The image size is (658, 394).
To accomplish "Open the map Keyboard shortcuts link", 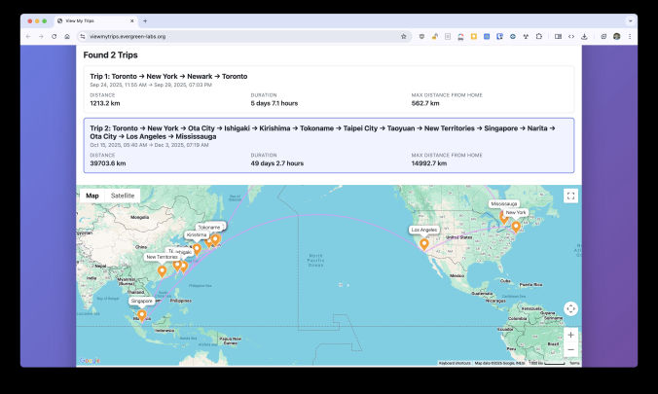I will 455,363.
